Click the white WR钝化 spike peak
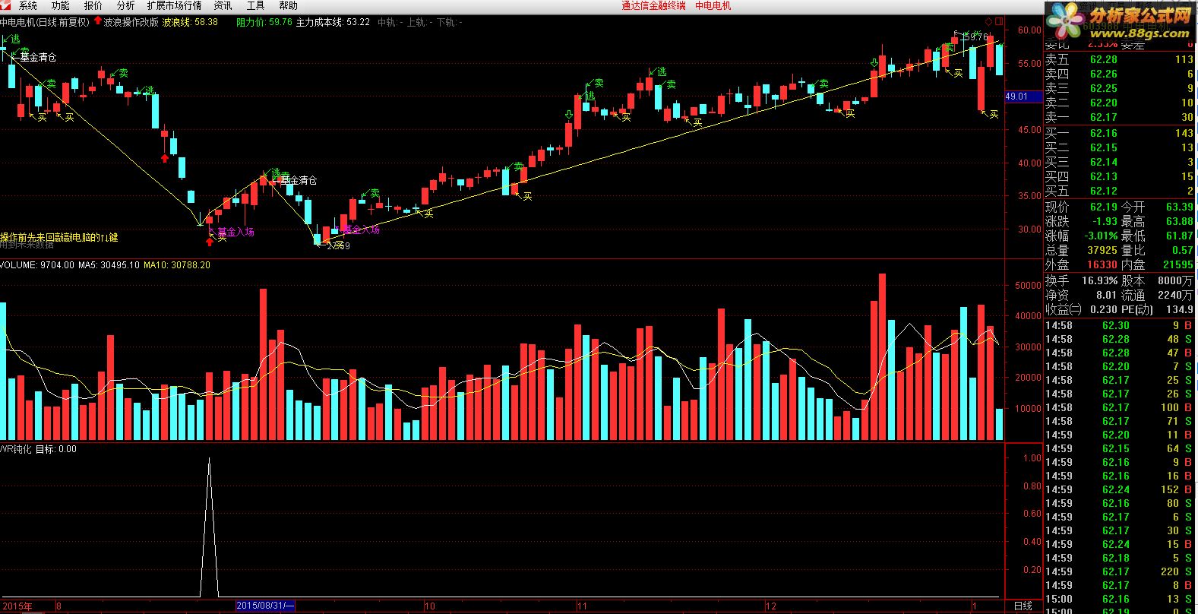 [x=209, y=459]
